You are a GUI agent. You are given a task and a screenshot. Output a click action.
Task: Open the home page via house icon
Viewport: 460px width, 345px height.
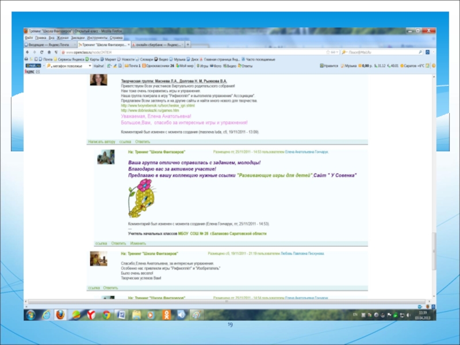pyautogui.click(x=49, y=52)
